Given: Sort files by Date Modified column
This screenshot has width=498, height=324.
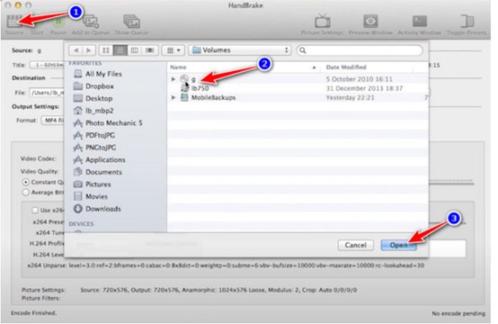Looking at the screenshot, I should point(366,67).
